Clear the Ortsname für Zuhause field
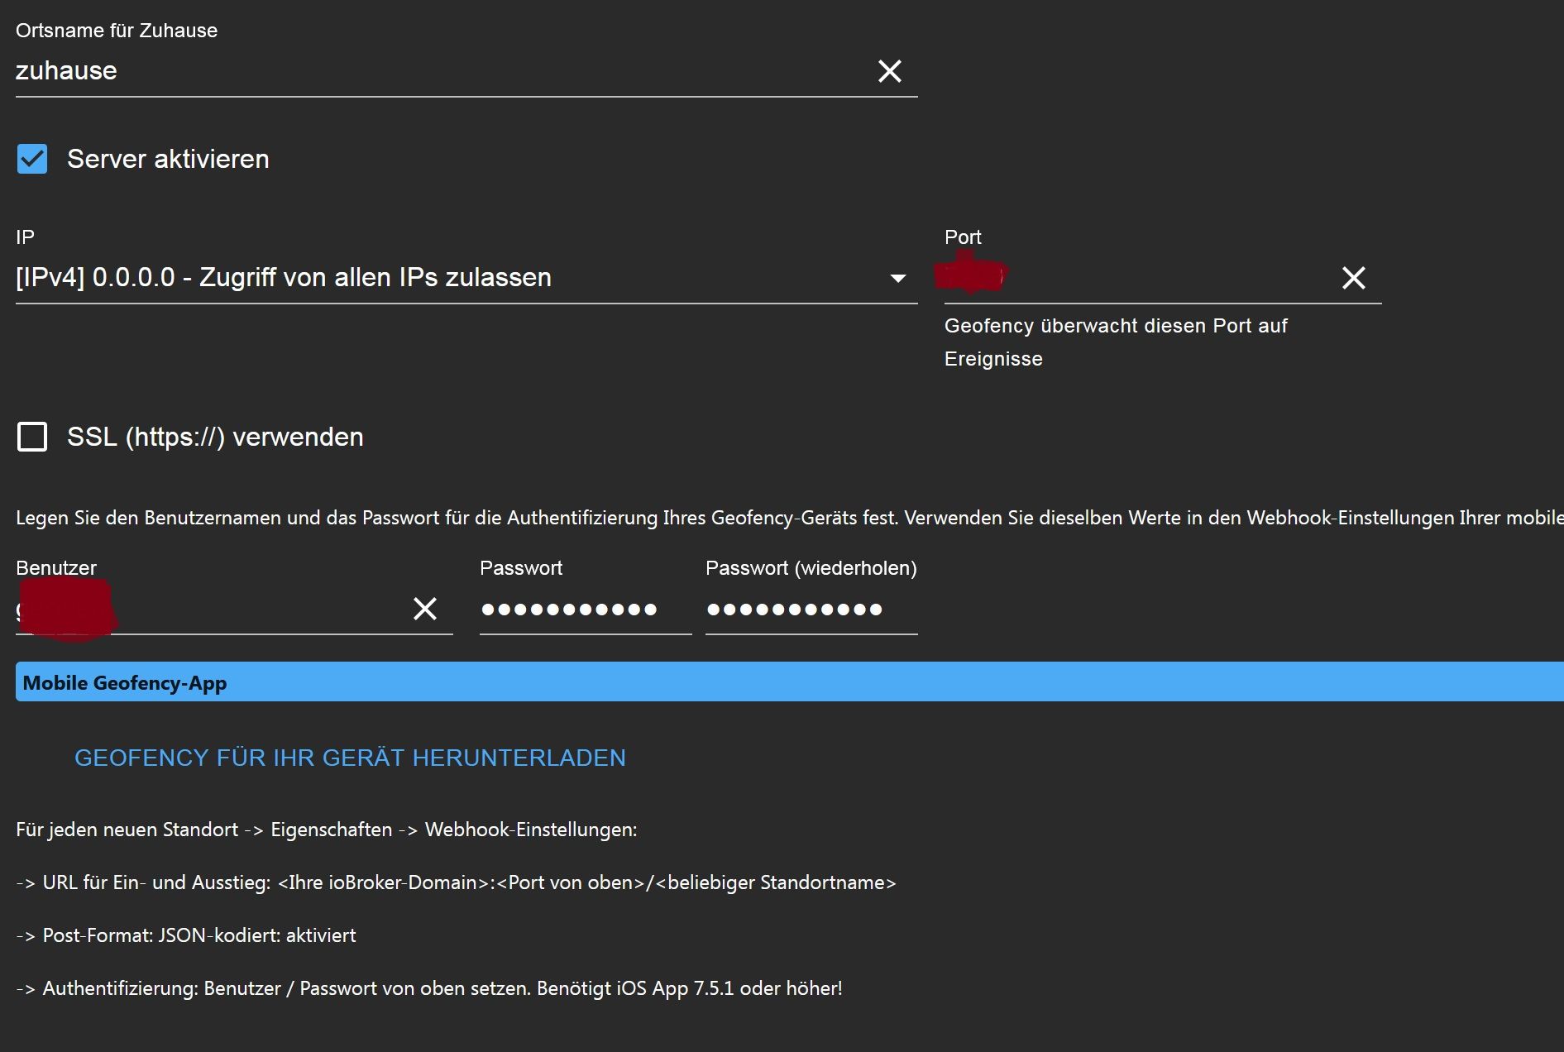The image size is (1564, 1052). (x=889, y=71)
